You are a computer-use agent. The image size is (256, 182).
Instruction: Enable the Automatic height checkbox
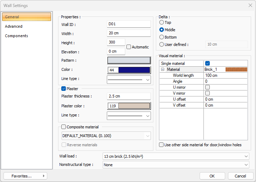[129, 47]
